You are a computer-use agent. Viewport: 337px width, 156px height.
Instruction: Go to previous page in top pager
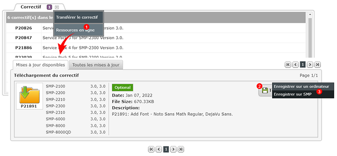click(x=296, y=65)
